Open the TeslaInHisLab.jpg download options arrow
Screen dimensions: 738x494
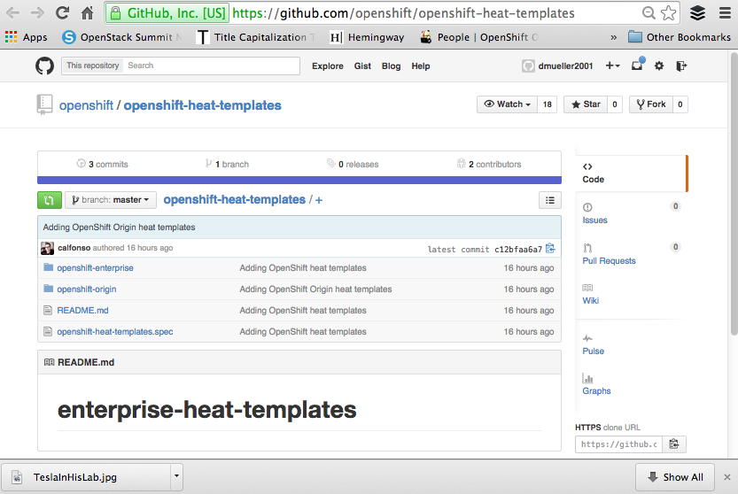pyautogui.click(x=176, y=475)
